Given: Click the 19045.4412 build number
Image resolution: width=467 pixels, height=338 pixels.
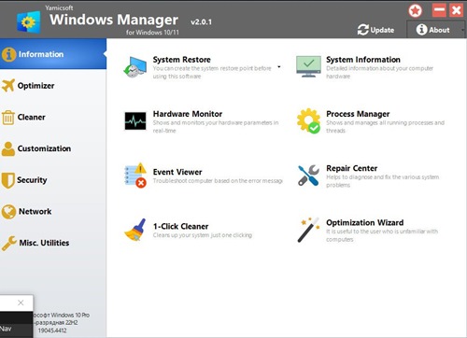Looking at the screenshot, I should (x=52, y=331).
